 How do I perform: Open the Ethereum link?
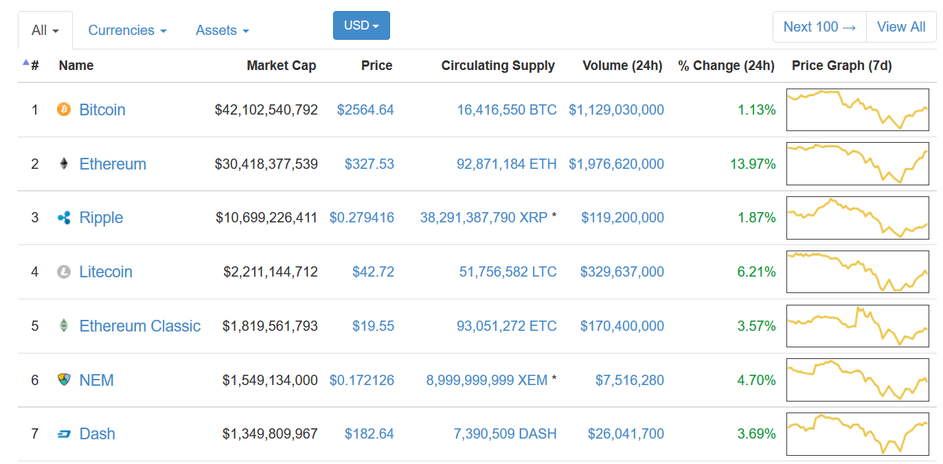pos(113,164)
